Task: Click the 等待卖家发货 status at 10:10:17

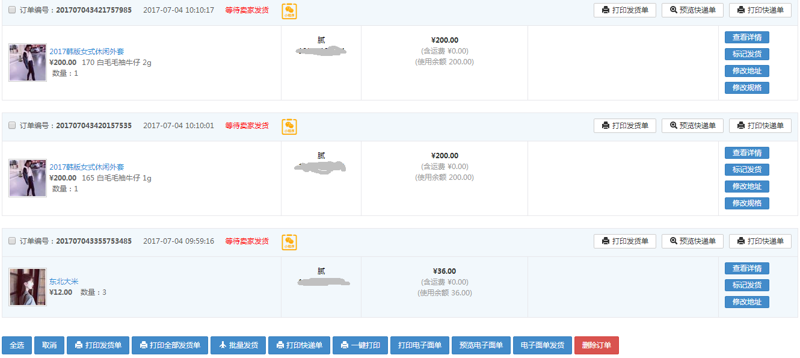Action: (247, 10)
